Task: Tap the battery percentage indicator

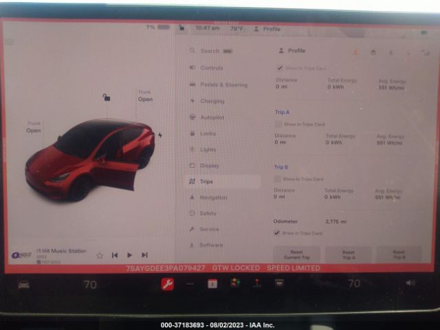Action: coord(158,27)
